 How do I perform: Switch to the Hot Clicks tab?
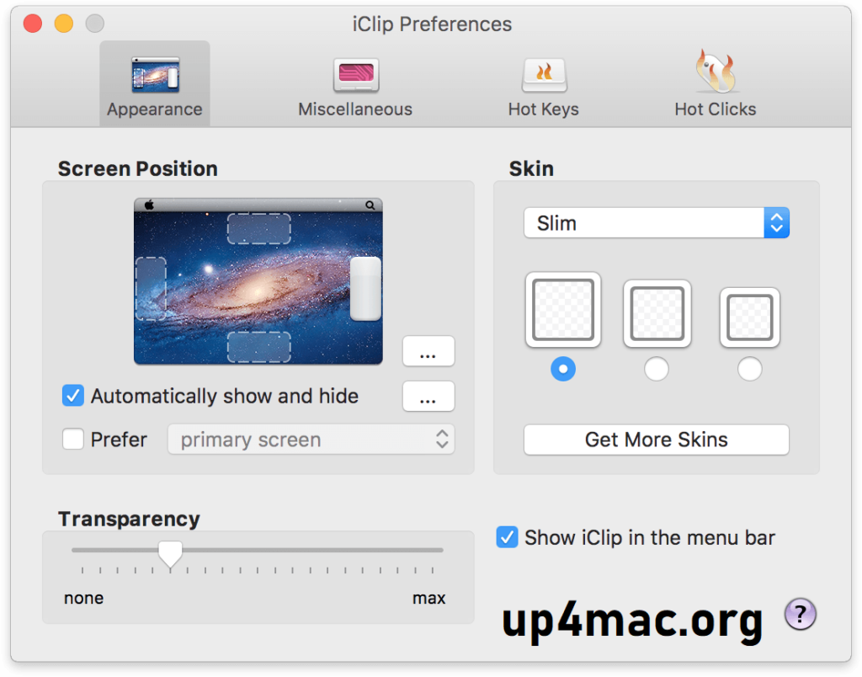pos(715,83)
